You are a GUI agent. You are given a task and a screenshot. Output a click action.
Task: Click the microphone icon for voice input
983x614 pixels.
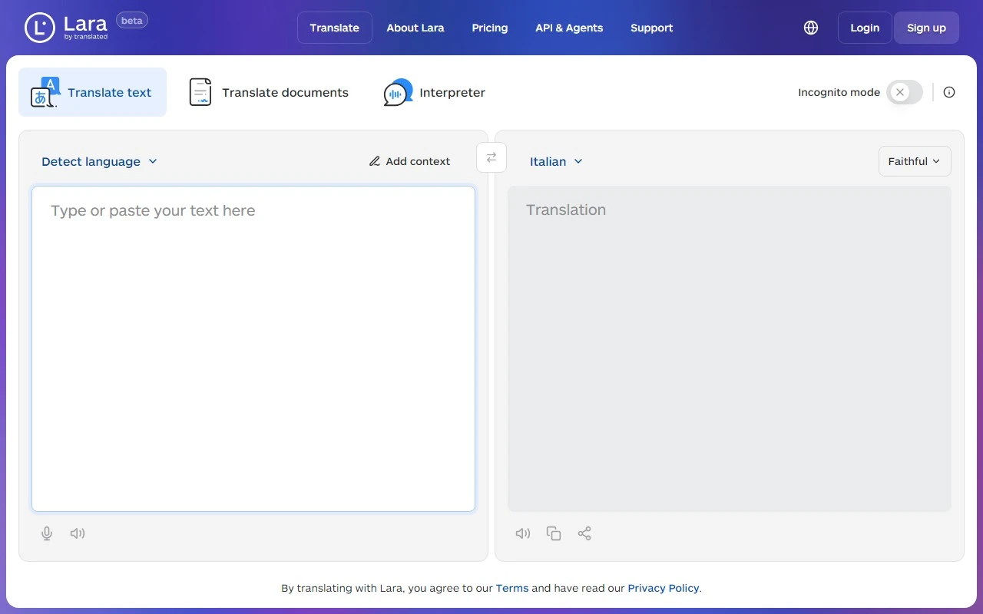pyautogui.click(x=47, y=533)
